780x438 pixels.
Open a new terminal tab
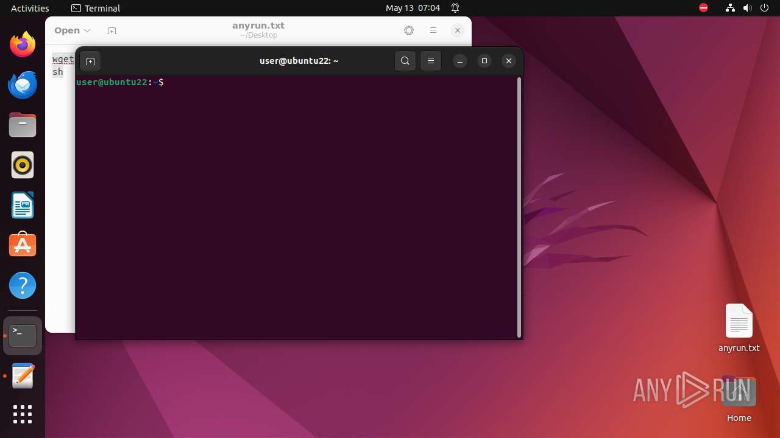click(x=90, y=61)
